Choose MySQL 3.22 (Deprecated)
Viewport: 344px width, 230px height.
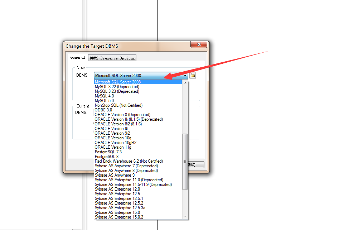(x=138, y=87)
